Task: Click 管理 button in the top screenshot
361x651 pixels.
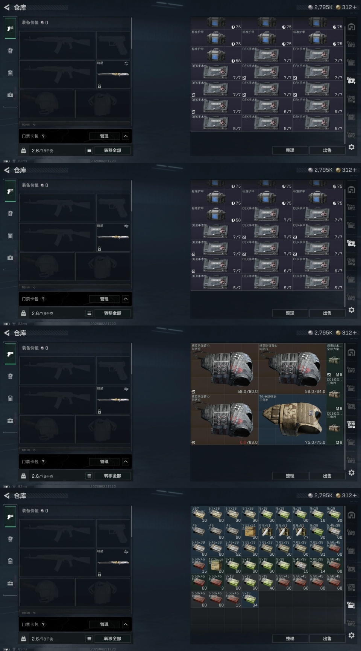Action: [x=104, y=136]
